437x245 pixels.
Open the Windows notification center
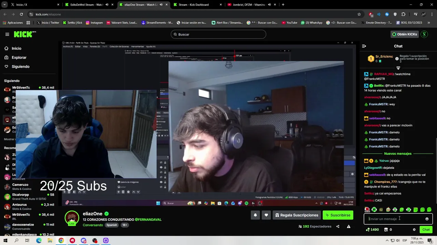(430, 241)
